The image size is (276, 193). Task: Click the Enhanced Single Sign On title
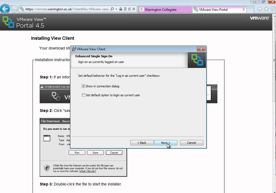coord(94,56)
